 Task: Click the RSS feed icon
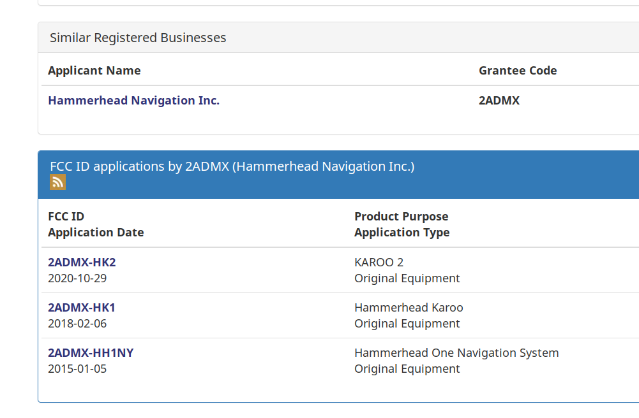58,182
